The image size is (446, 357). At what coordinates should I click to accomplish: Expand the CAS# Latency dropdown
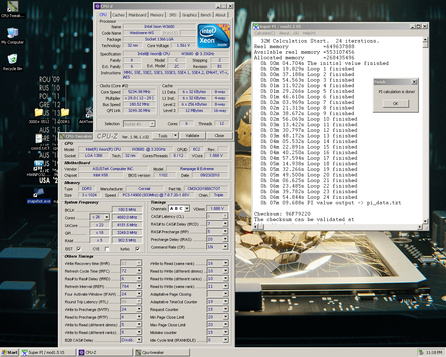pyautogui.click(x=225, y=216)
